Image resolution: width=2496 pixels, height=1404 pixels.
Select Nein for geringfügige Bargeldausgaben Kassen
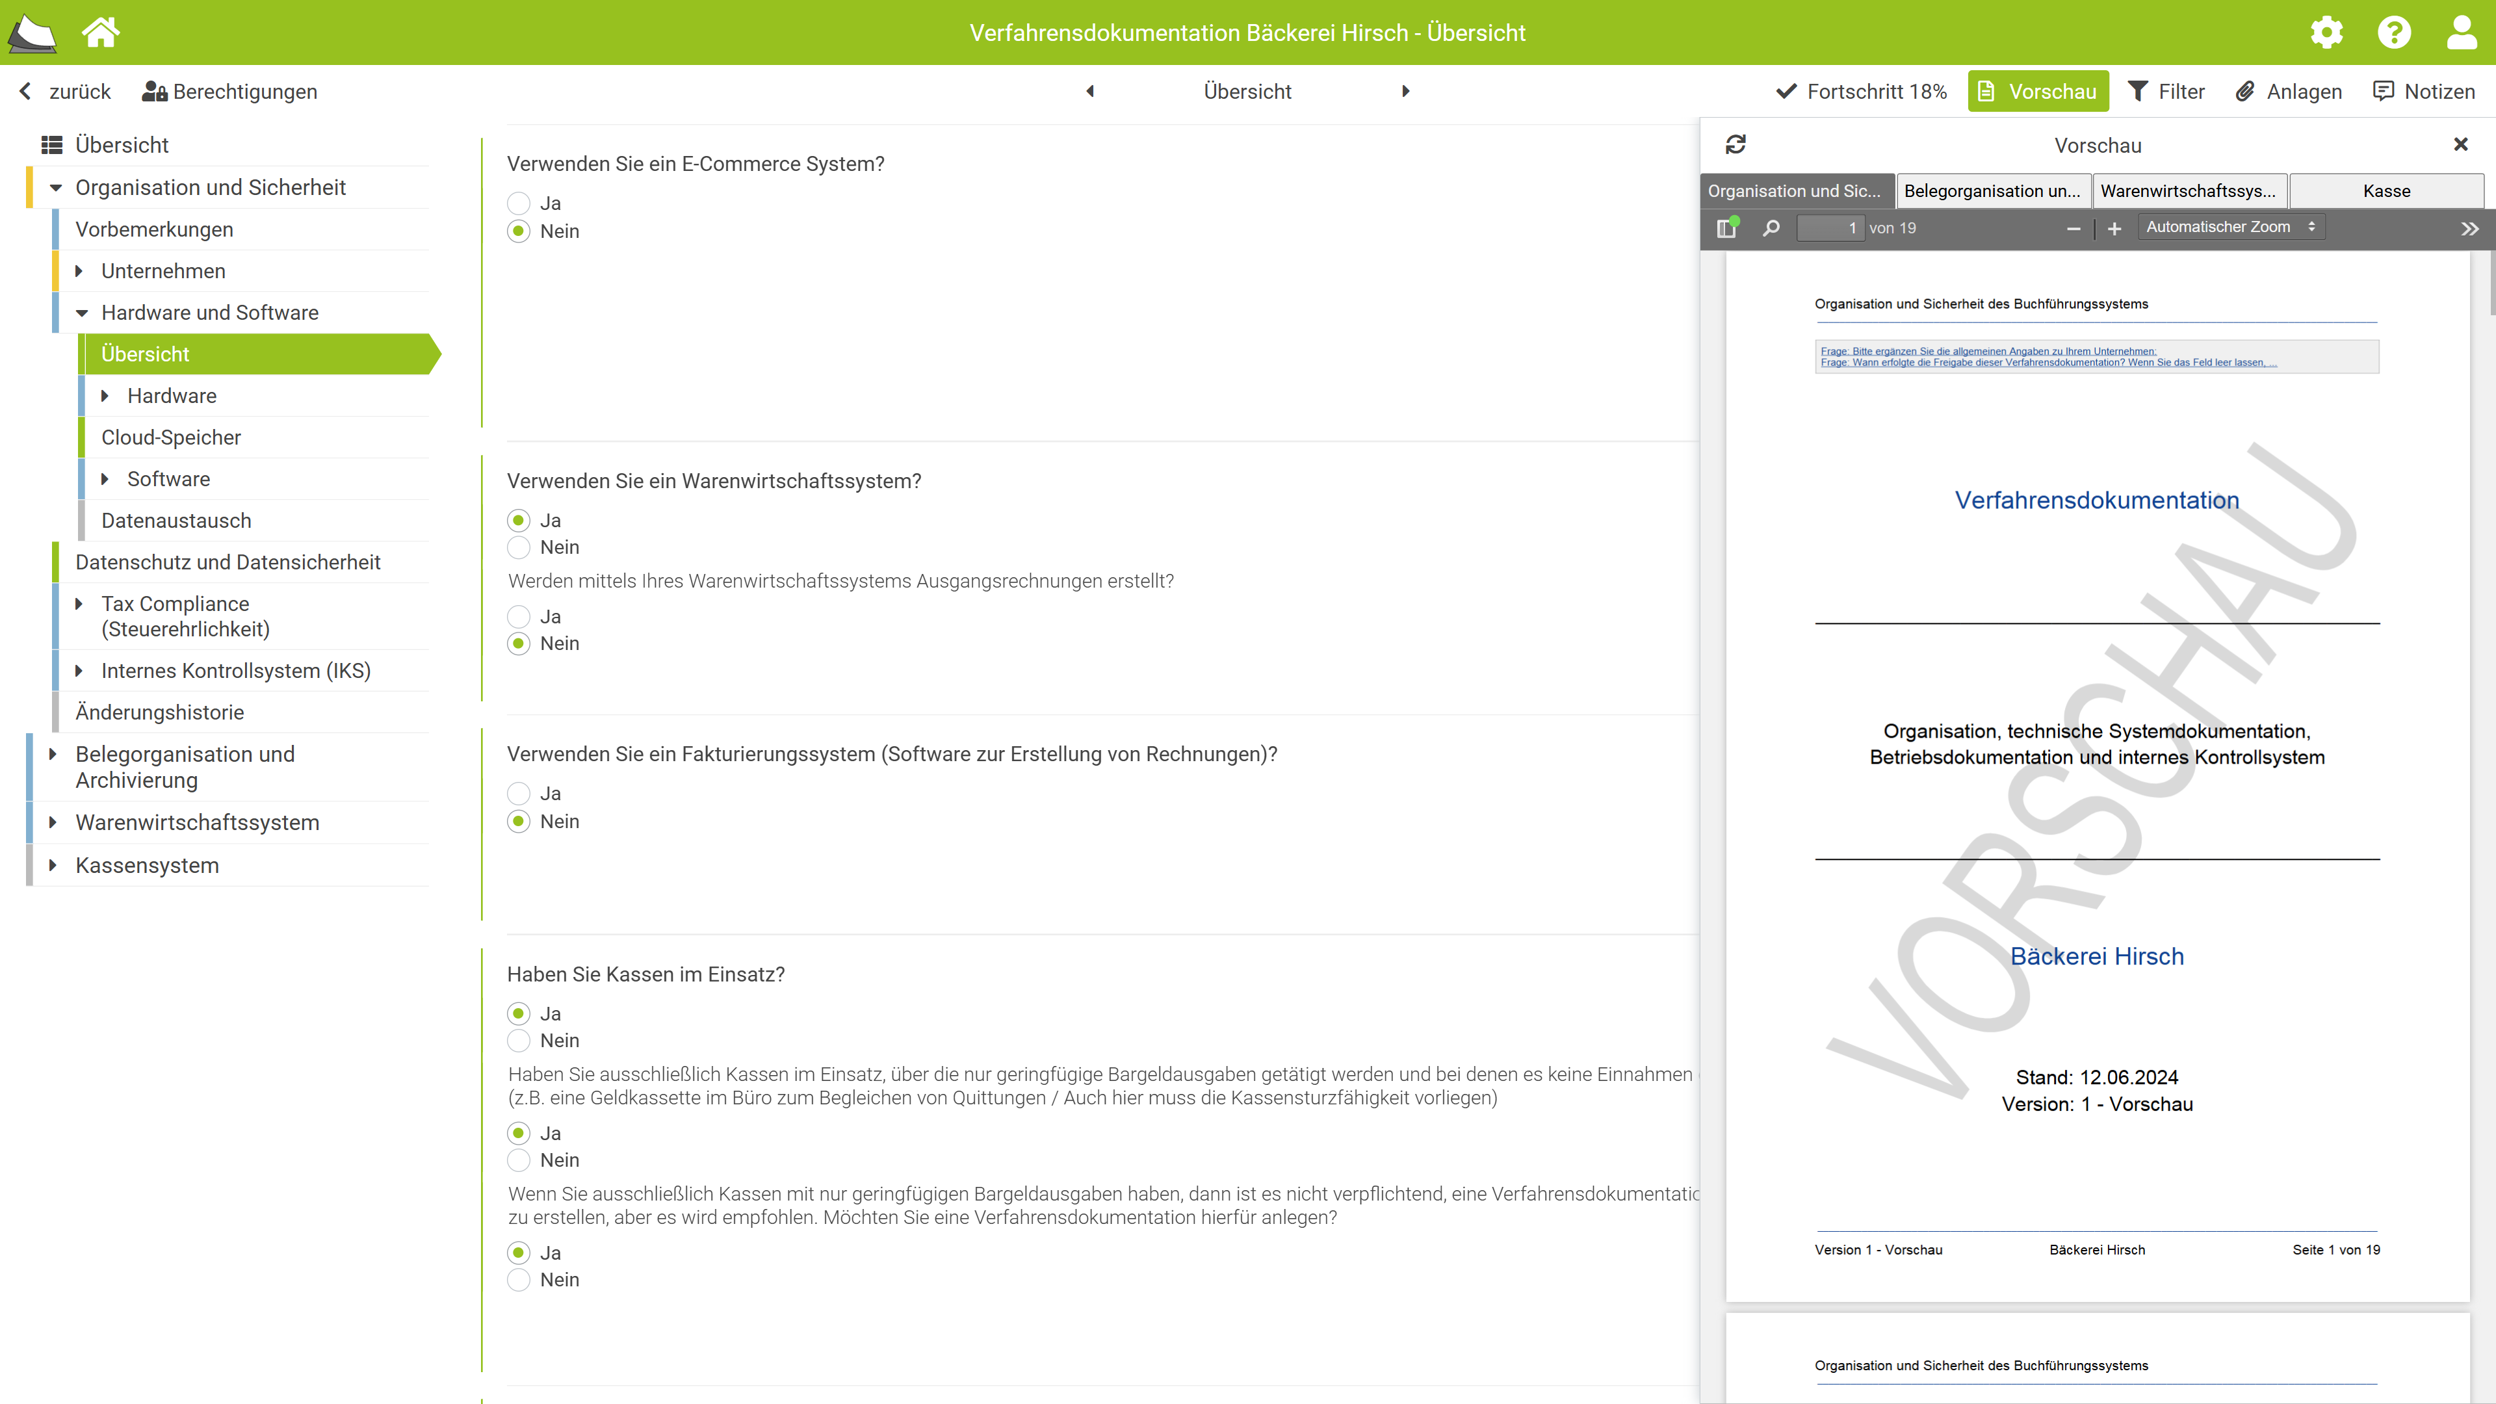[519, 1160]
